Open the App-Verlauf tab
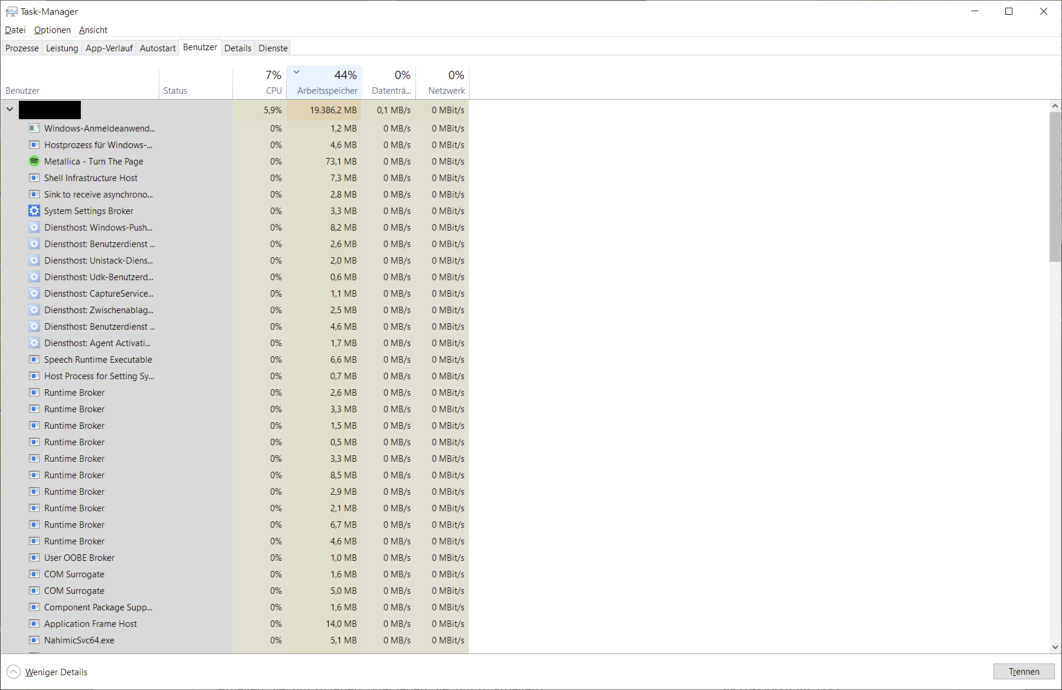This screenshot has width=1062, height=690. (109, 48)
